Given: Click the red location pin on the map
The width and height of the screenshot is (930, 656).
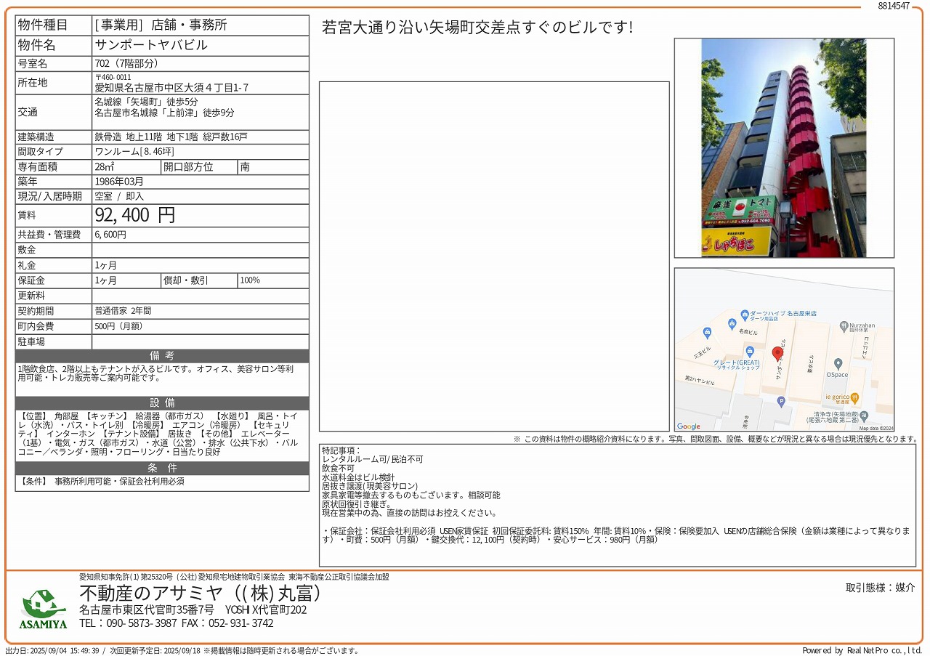Looking at the screenshot, I should (777, 354).
